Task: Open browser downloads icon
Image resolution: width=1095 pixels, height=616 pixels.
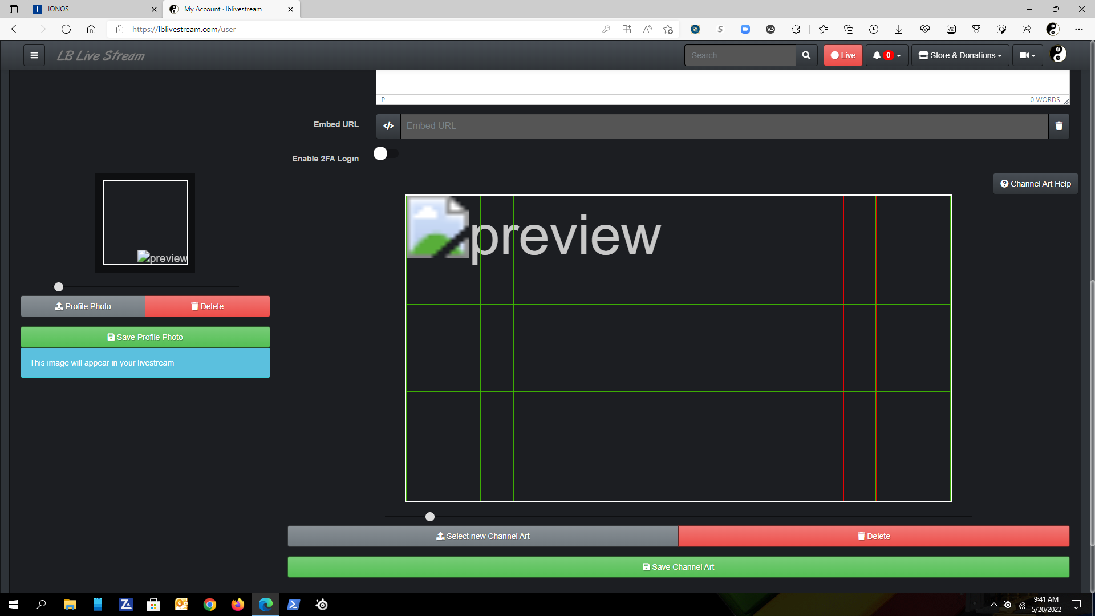Action: tap(899, 29)
